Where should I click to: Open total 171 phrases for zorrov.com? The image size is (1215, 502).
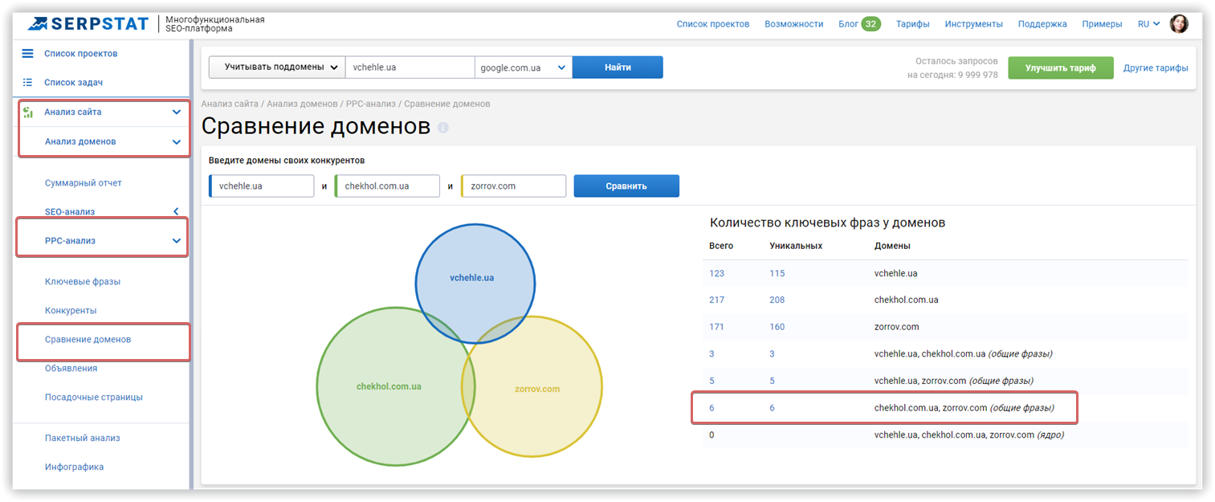(716, 327)
